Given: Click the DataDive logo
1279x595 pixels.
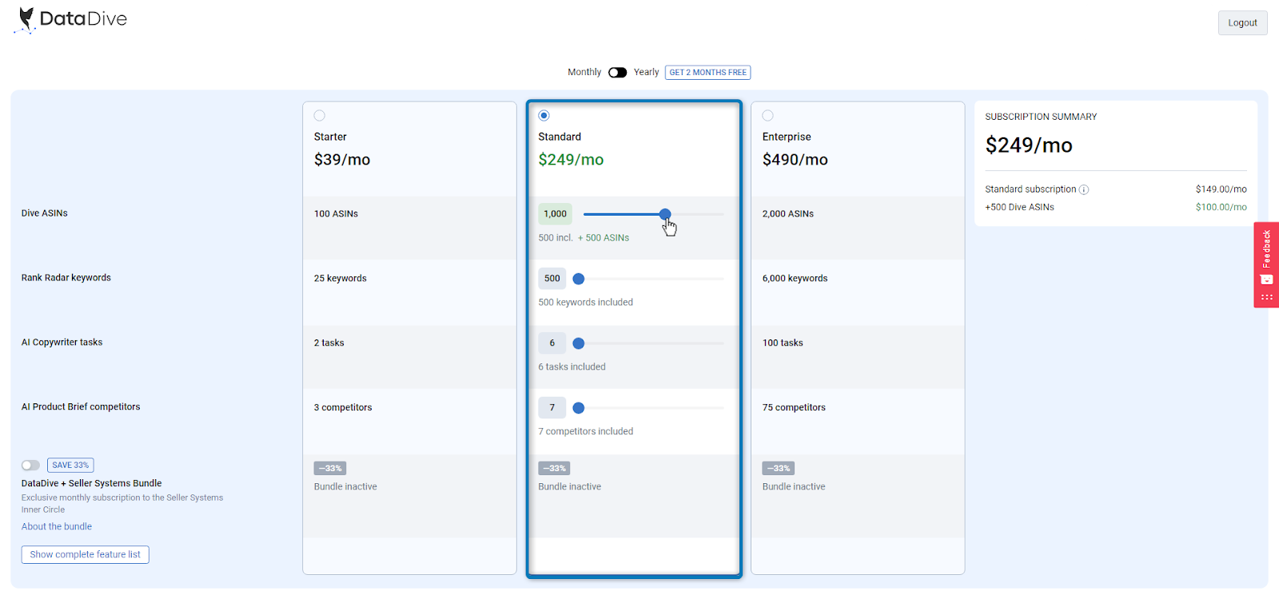Looking at the screenshot, I should click(x=72, y=19).
